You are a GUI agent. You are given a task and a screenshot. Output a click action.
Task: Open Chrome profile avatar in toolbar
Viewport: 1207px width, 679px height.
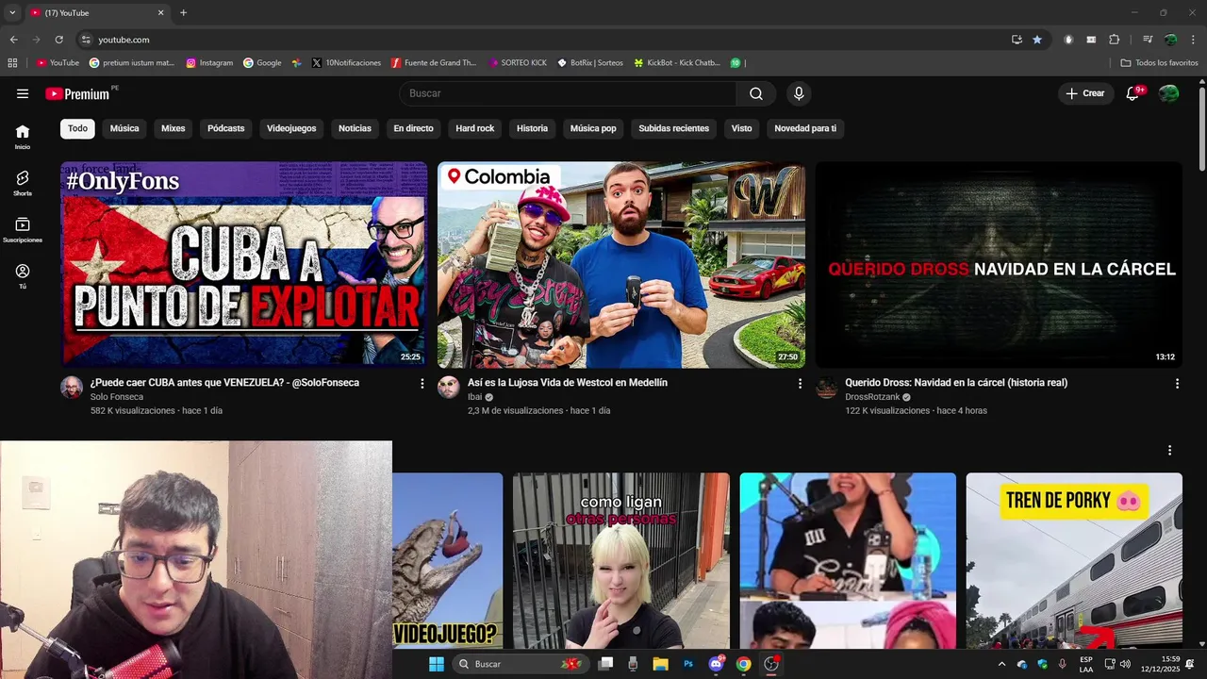(x=1170, y=40)
